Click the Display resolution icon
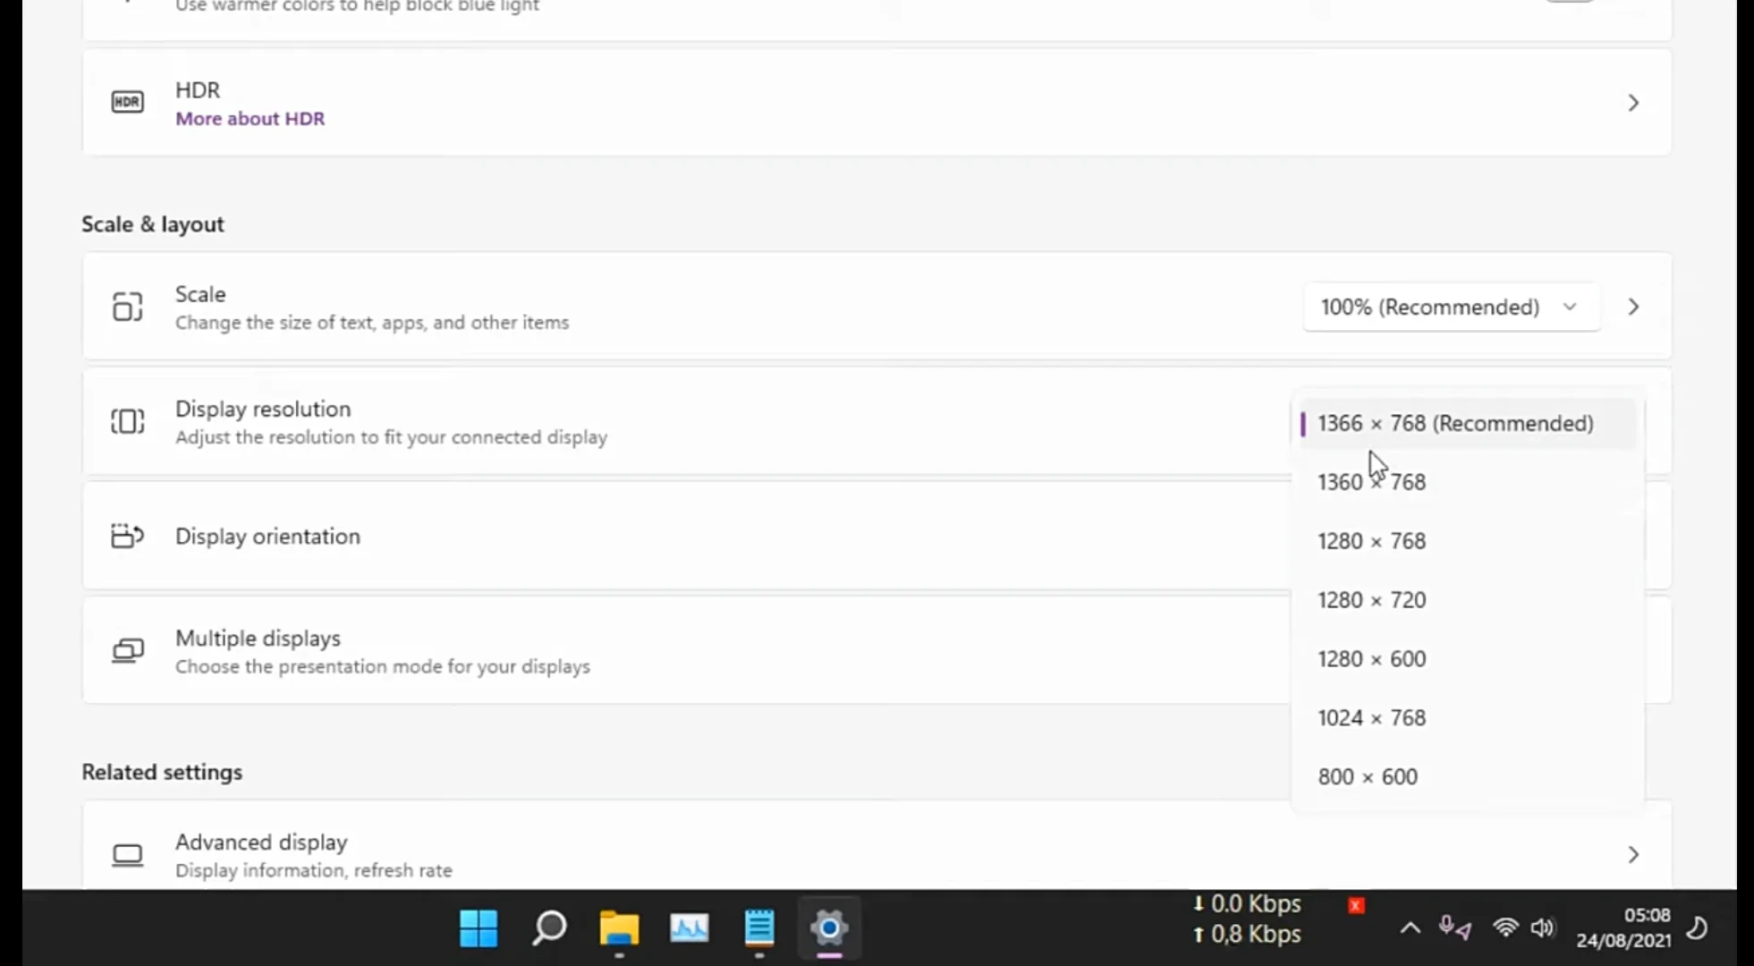Image resolution: width=1754 pixels, height=966 pixels. point(127,421)
